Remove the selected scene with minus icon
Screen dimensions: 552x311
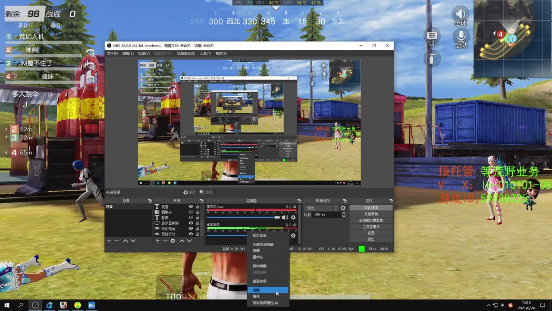[x=116, y=241]
